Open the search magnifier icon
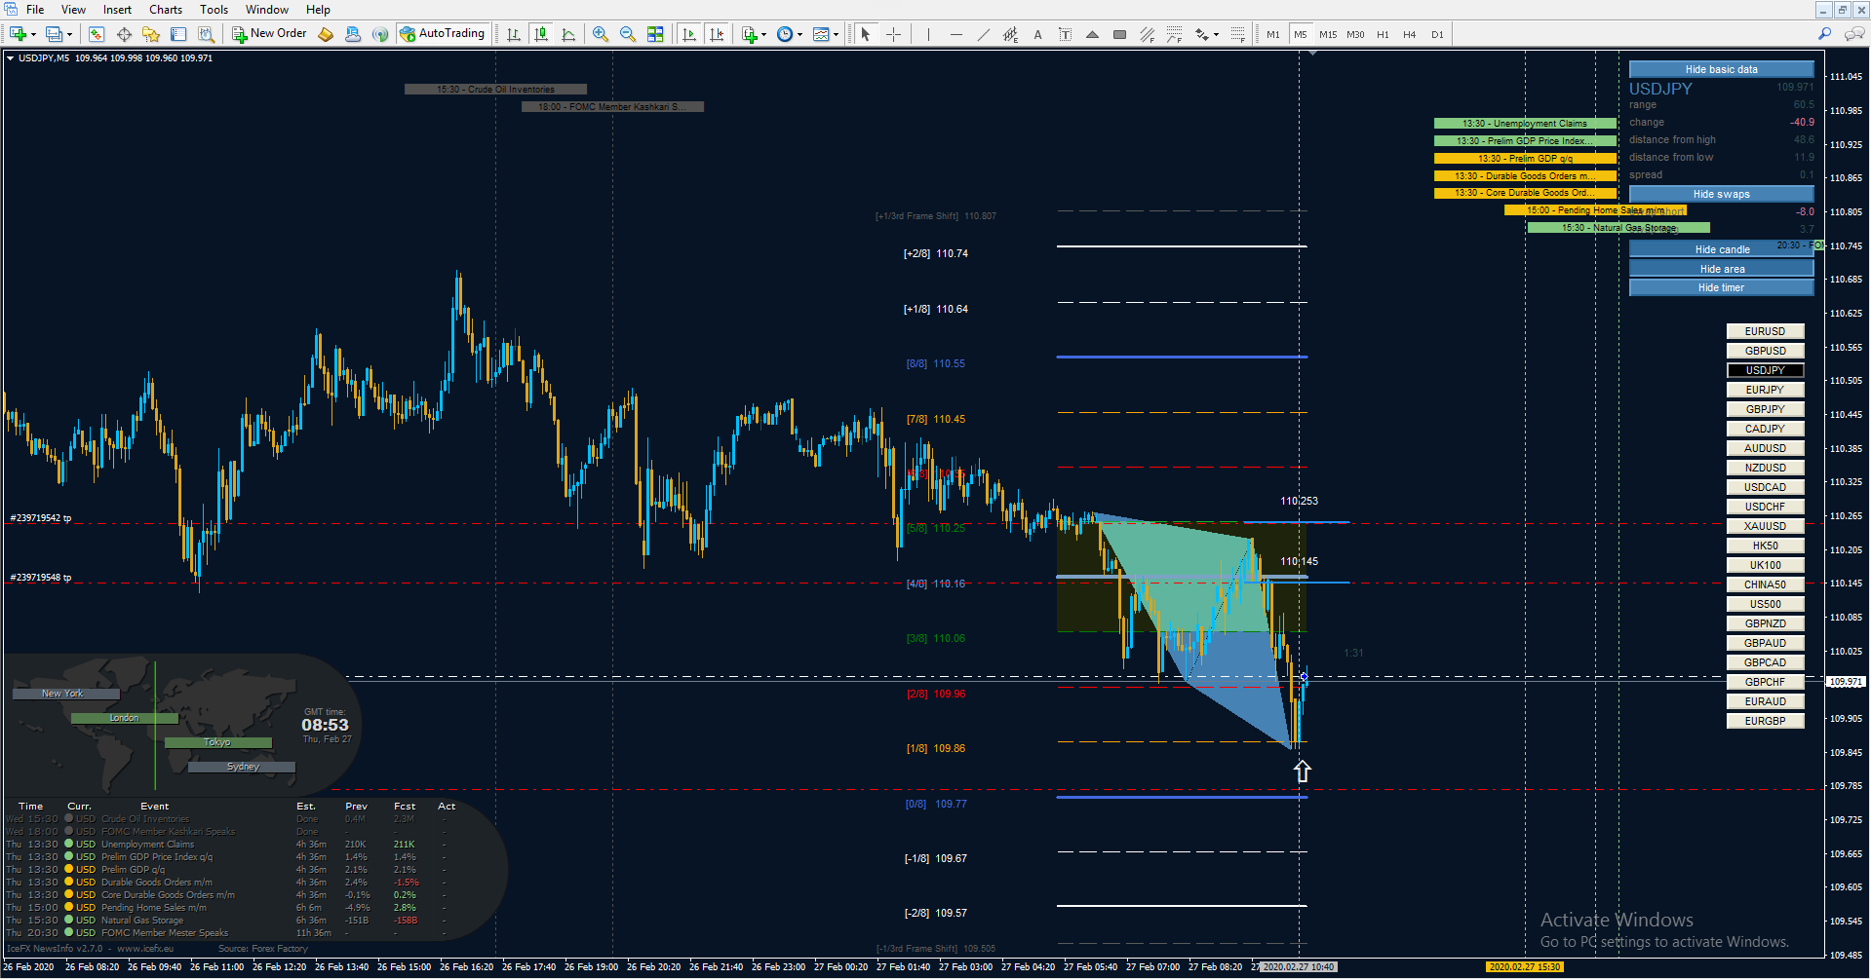Screen dimensions: 1871x979 point(1825,34)
